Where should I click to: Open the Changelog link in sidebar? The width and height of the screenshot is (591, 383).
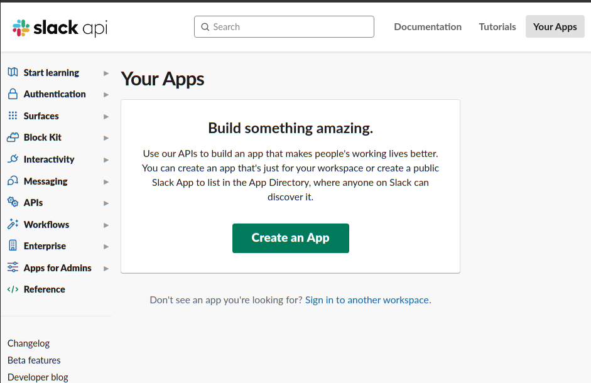point(28,343)
